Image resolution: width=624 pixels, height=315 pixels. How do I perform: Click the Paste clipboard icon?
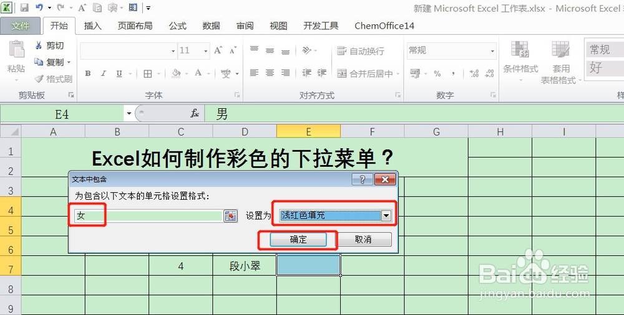click(16, 50)
